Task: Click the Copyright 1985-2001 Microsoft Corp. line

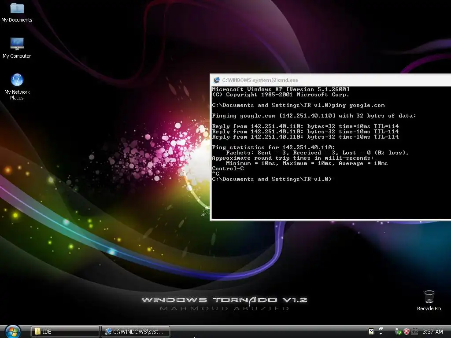Action: [x=281, y=95]
